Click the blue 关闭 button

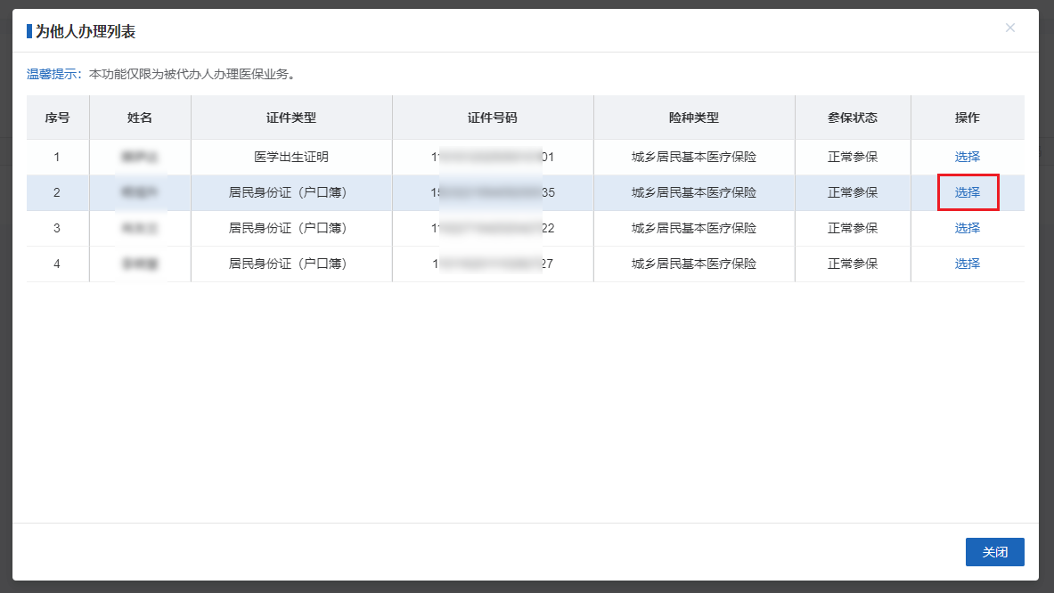pos(994,552)
